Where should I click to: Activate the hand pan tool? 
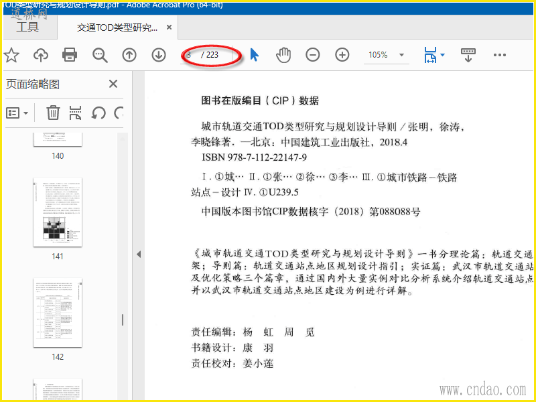283,55
